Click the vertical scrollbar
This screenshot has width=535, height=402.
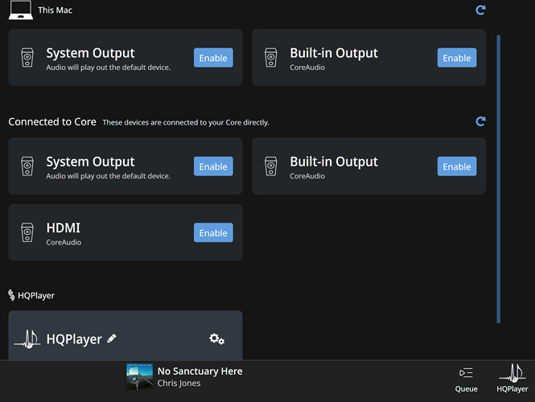click(499, 178)
